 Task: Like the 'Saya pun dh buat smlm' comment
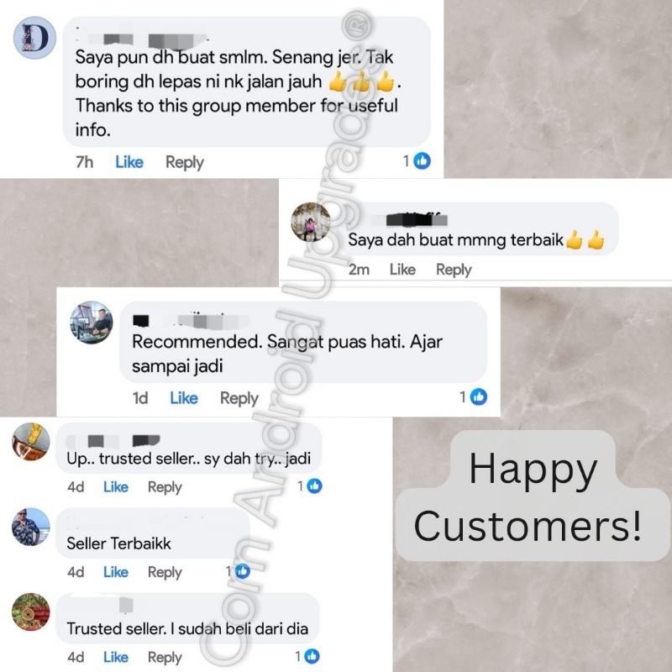(x=129, y=162)
